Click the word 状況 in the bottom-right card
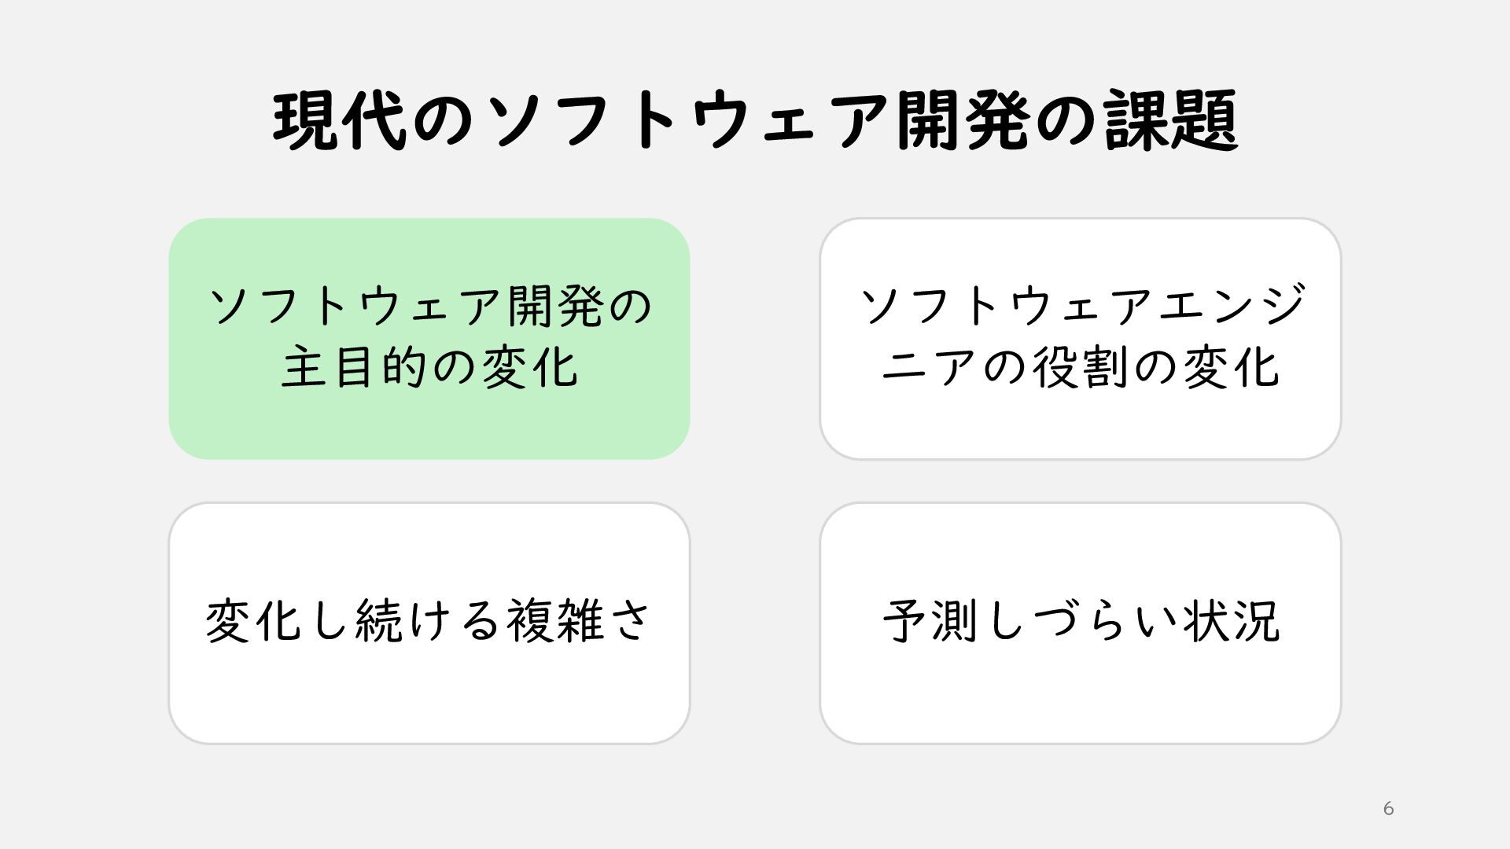The width and height of the screenshot is (1510, 849). coord(1232,621)
